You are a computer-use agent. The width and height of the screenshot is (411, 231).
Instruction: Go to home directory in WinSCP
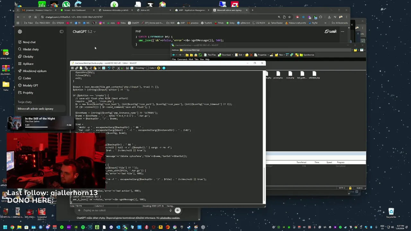[196, 55]
